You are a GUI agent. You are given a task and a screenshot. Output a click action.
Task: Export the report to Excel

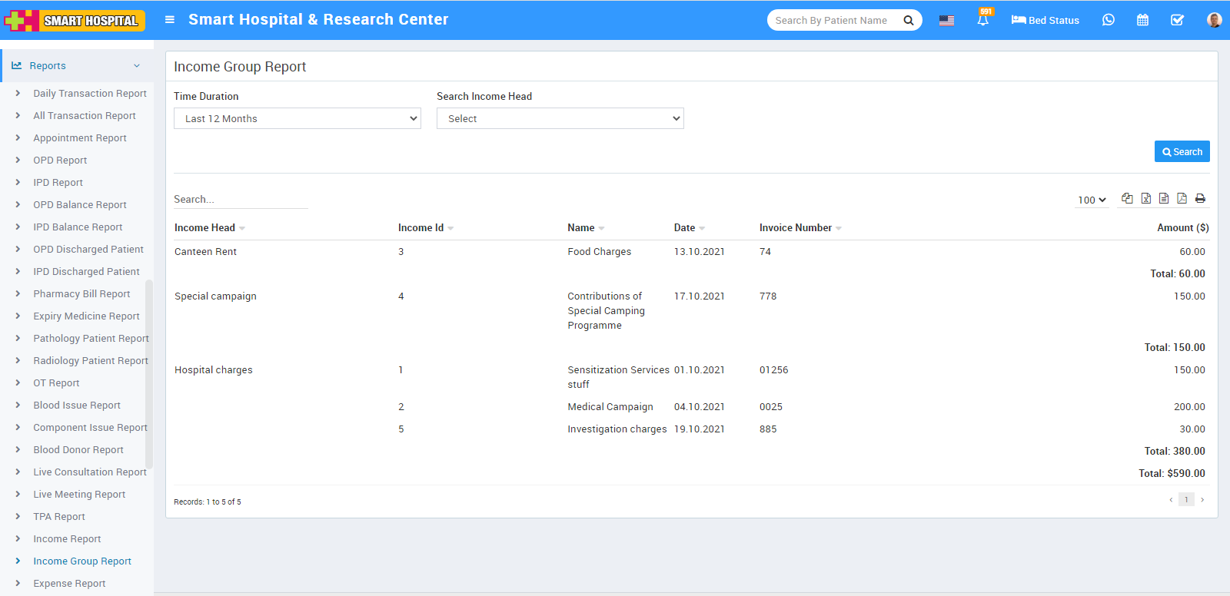click(1145, 198)
